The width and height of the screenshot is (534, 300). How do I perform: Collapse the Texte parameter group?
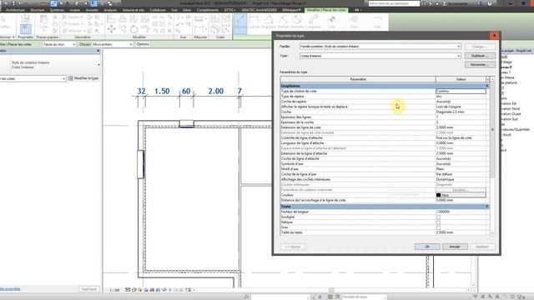click(487, 207)
